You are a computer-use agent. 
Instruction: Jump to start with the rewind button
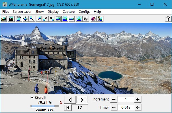coord(68,108)
